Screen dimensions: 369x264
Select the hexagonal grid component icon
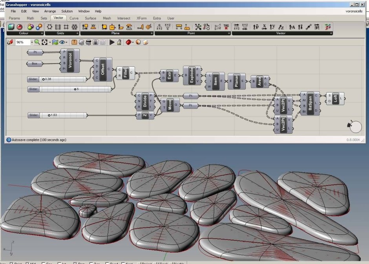pyautogui.click(x=49, y=27)
